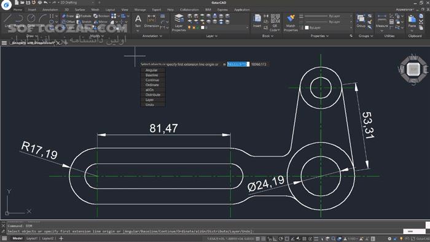The image size is (430, 242).
Task: Expand the Annotation panel
Action: [x=152, y=36]
